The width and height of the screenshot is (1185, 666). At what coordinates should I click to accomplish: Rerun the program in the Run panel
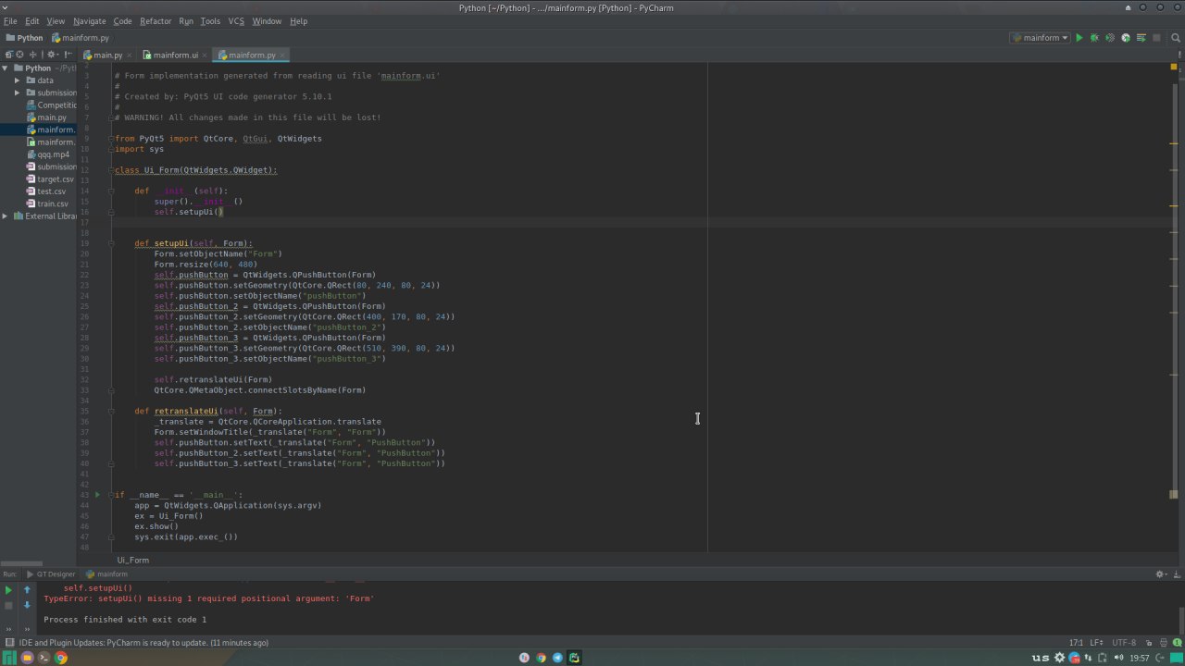(x=8, y=590)
